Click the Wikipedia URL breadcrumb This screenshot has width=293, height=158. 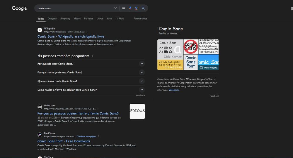click(64, 32)
